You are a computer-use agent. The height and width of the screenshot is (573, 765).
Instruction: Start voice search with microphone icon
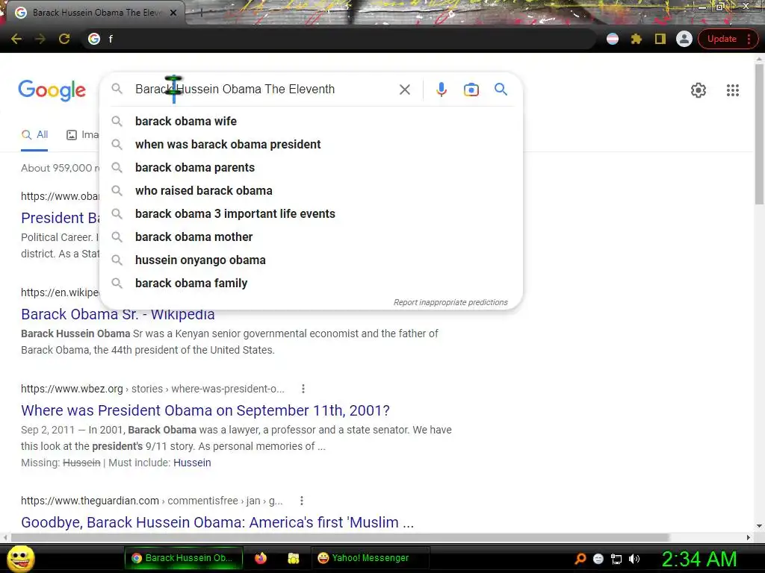click(442, 90)
